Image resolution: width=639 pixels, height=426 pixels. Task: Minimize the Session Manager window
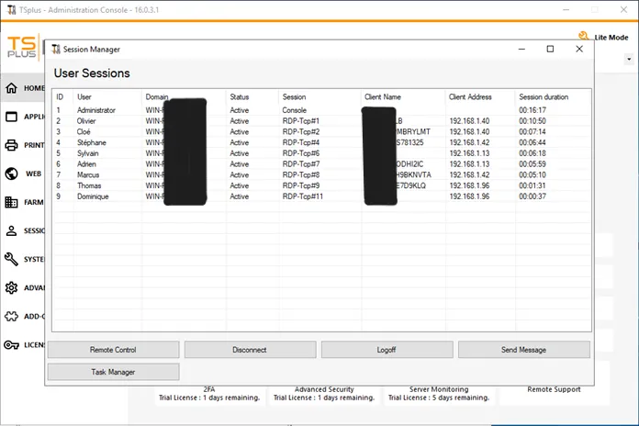click(521, 49)
